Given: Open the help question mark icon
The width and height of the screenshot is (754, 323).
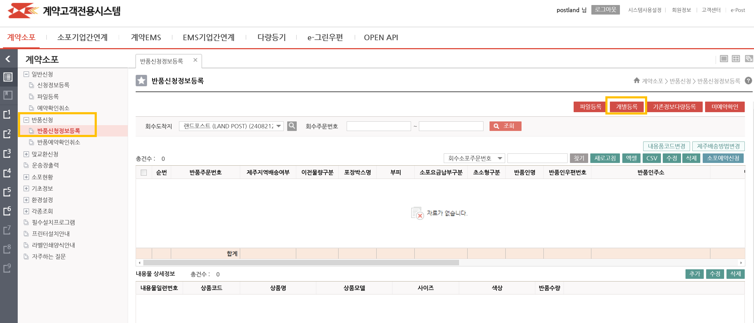Looking at the screenshot, I should [x=748, y=80].
